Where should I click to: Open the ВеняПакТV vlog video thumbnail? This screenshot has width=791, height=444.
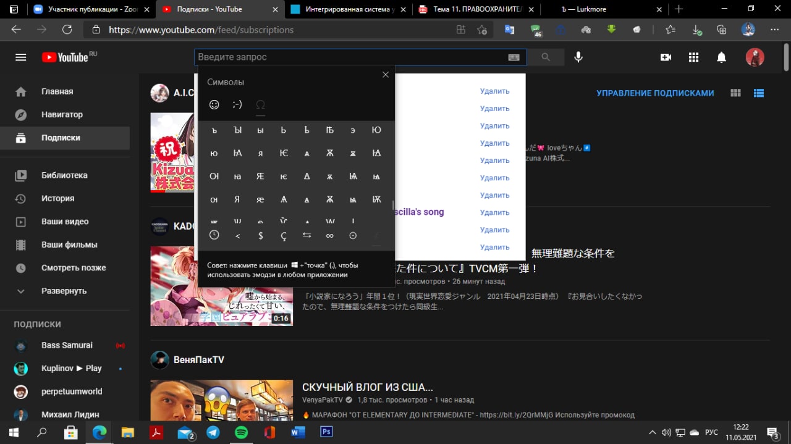coord(222,401)
